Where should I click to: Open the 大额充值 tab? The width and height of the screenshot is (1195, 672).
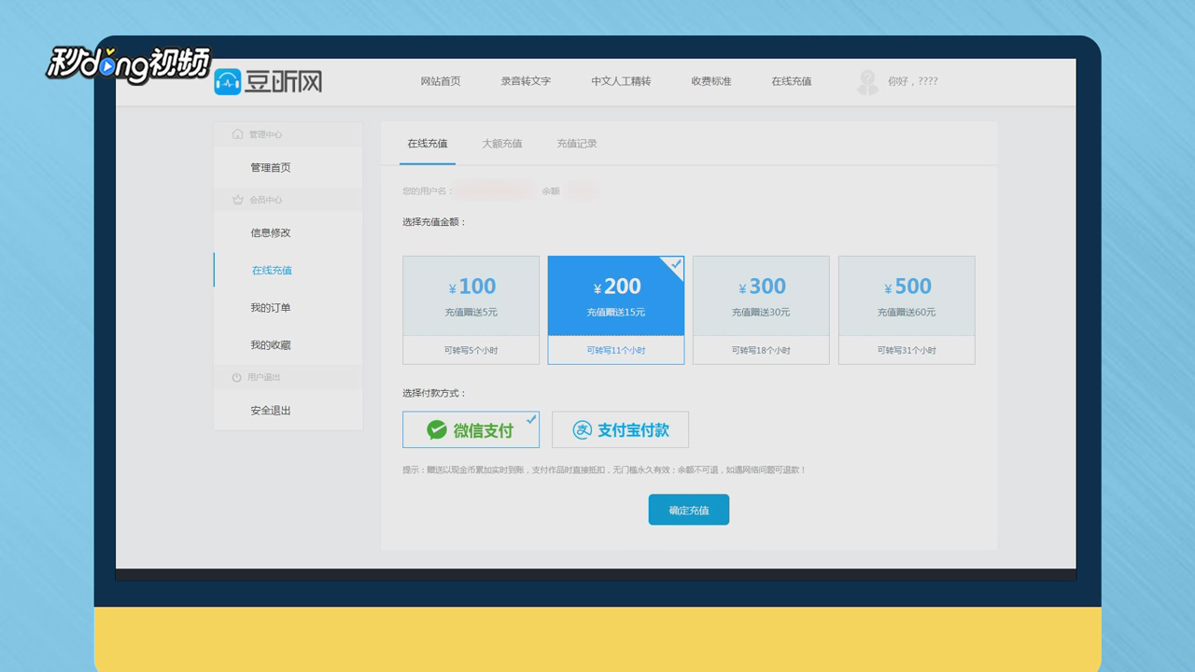tap(502, 144)
